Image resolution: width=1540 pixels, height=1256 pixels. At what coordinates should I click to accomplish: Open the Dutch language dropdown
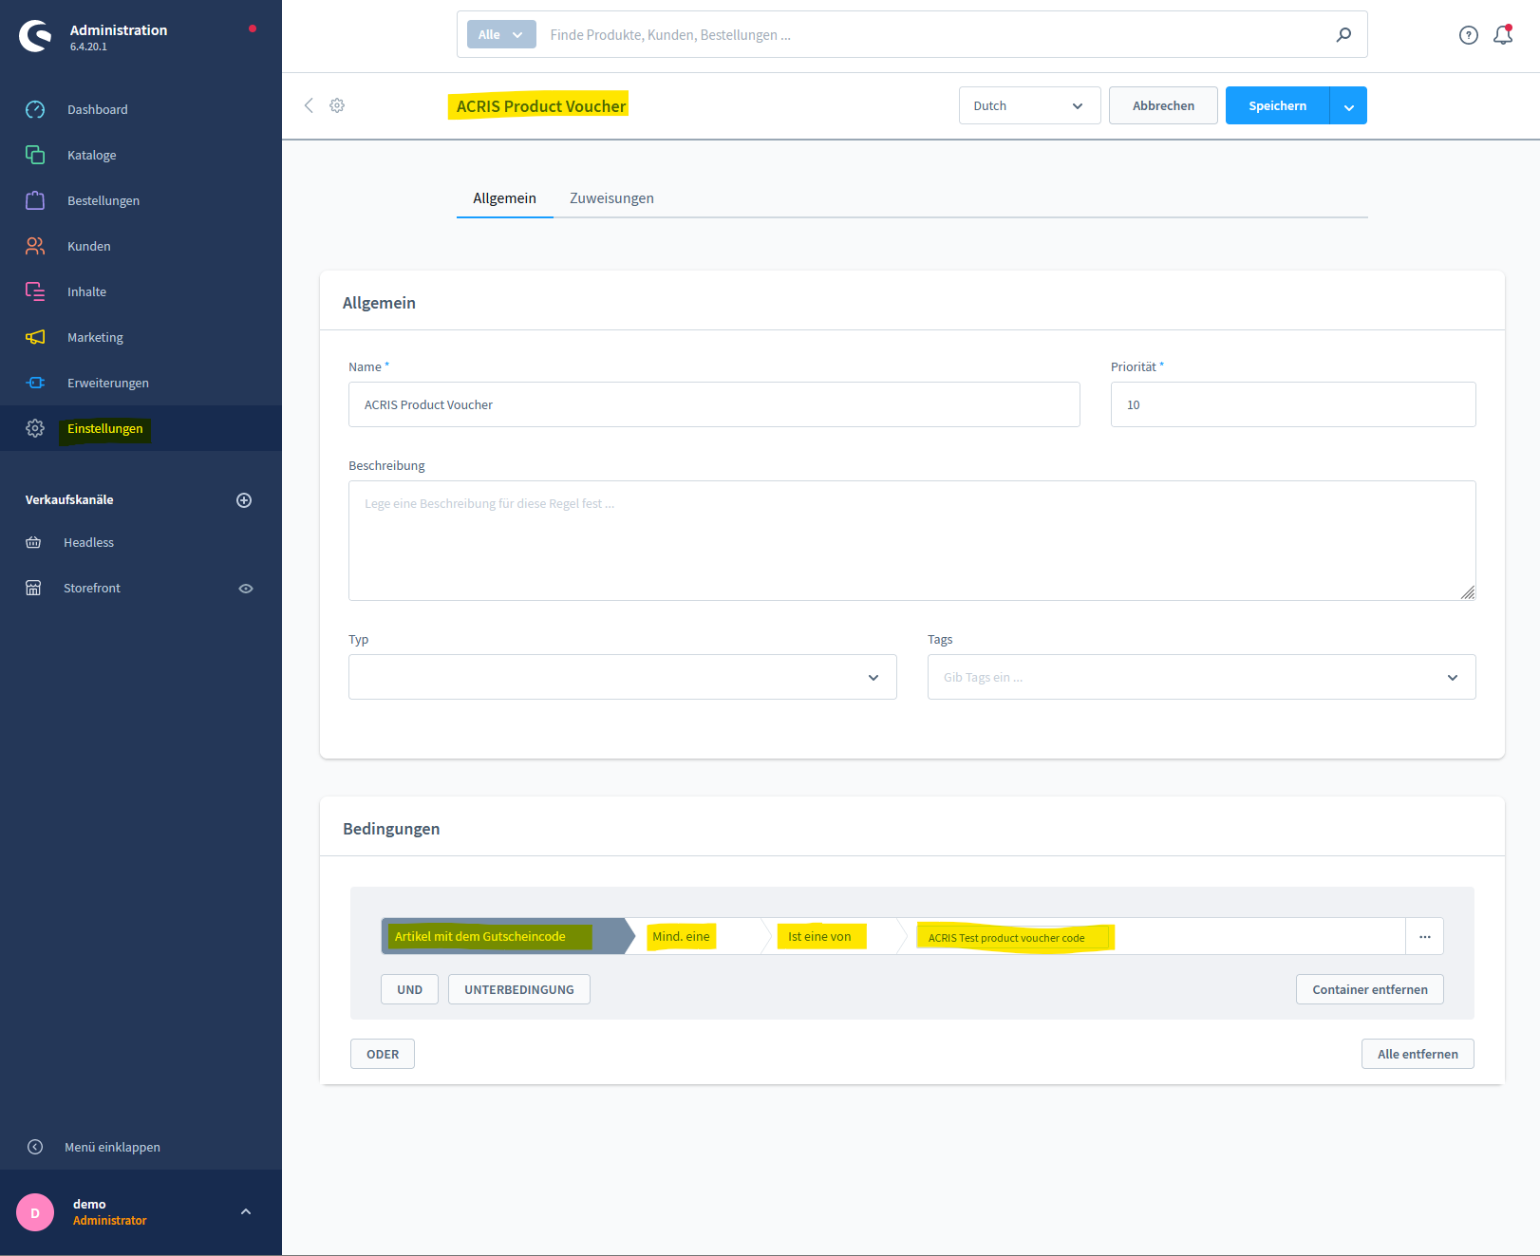[1030, 105]
